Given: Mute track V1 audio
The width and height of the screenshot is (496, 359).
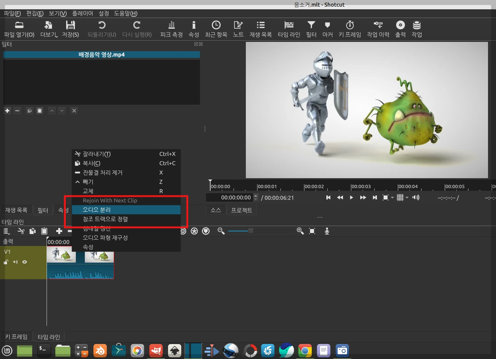Looking at the screenshot, I should [15, 262].
